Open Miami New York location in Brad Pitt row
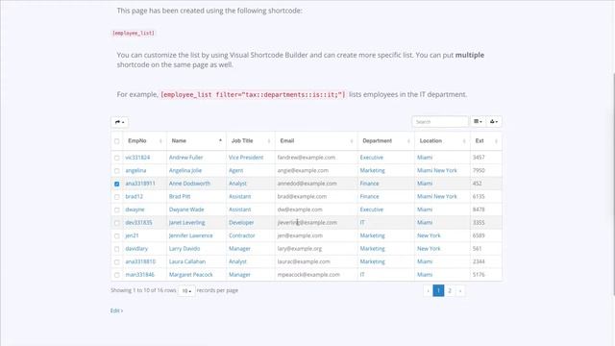The height and width of the screenshot is (346, 615). click(437, 196)
